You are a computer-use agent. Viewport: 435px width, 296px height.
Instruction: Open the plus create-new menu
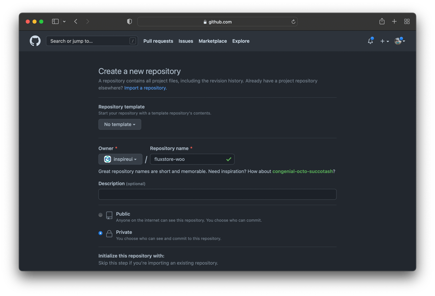pyautogui.click(x=384, y=41)
